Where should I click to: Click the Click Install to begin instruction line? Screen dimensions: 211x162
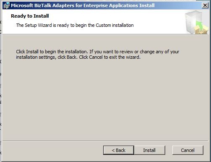pyautogui.click(x=98, y=52)
